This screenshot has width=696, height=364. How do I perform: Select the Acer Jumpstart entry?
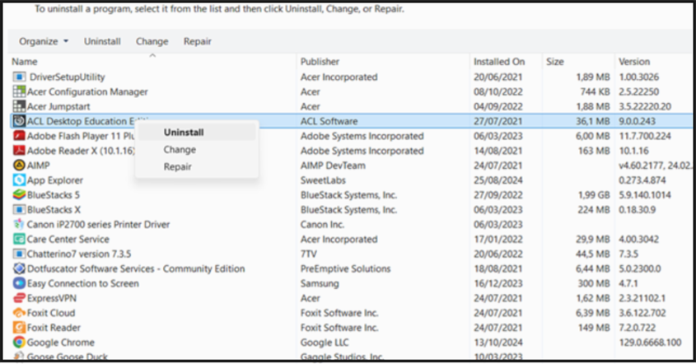tap(58, 106)
